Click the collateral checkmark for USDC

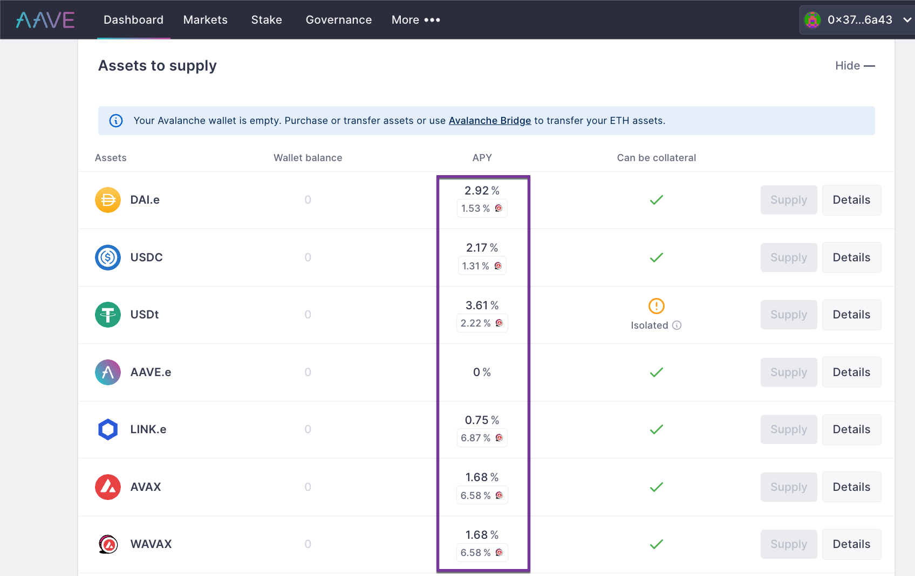[656, 258]
